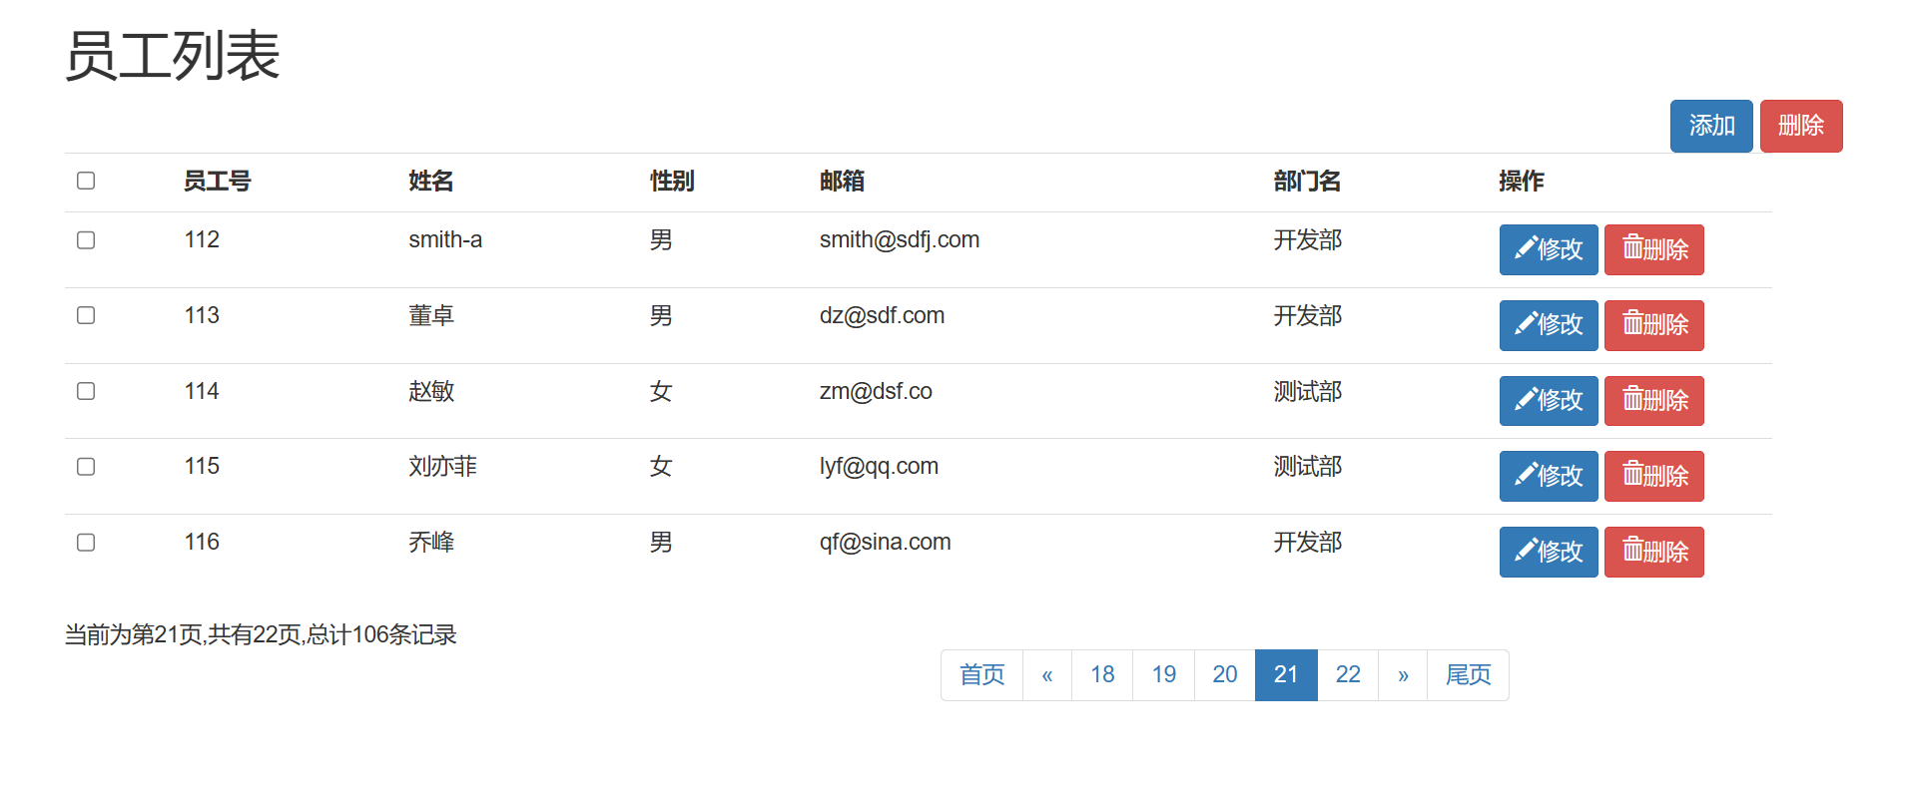This screenshot has height=791, width=1914.
Task: Open page 22 in pagination
Action: pos(1348,675)
